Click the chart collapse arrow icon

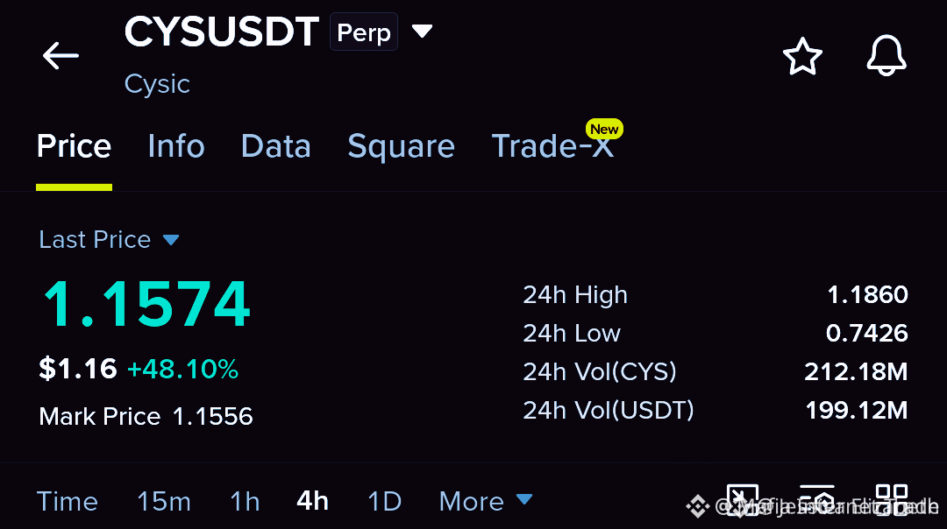[743, 500]
